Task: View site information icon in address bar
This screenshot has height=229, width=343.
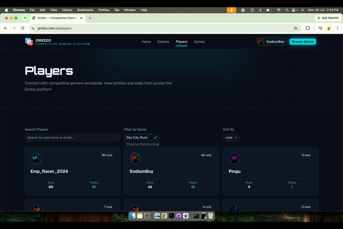Action: (x=33, y=28)
